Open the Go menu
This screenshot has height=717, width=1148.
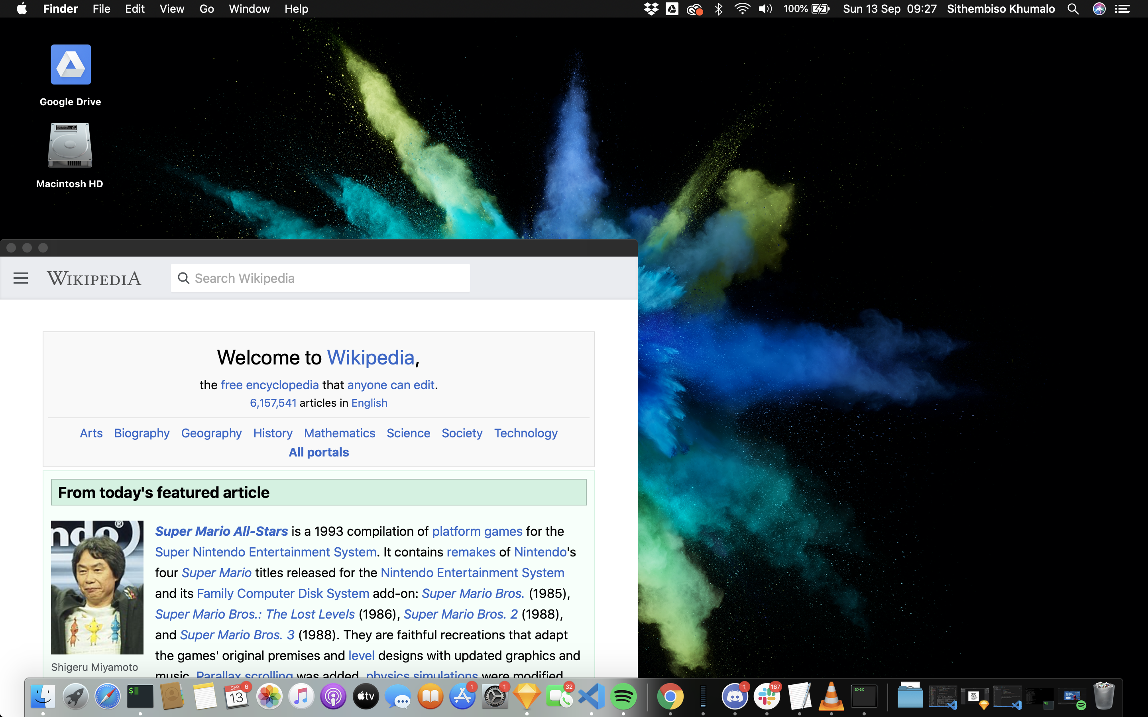206,8
